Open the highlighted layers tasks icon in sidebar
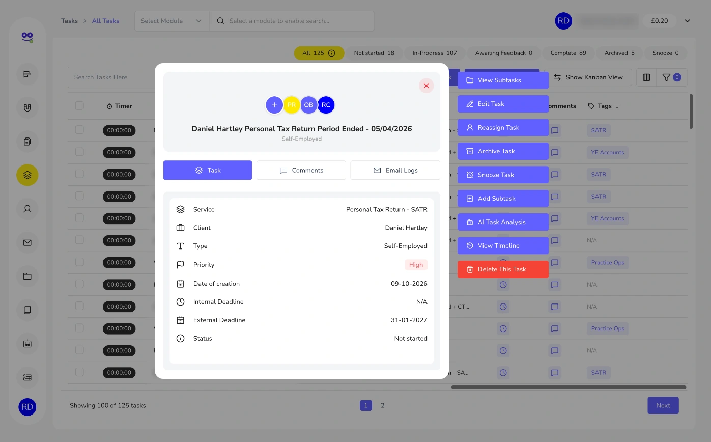 click(x=27, y=175)
